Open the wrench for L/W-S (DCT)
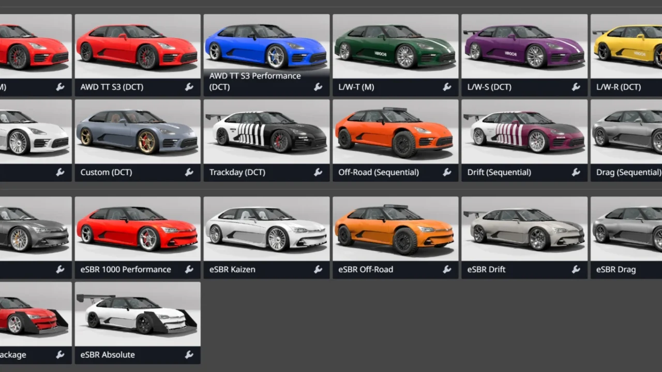 coord(576,87)
